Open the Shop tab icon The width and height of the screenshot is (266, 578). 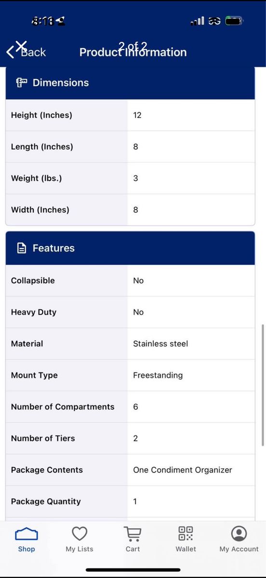point(27,534)
